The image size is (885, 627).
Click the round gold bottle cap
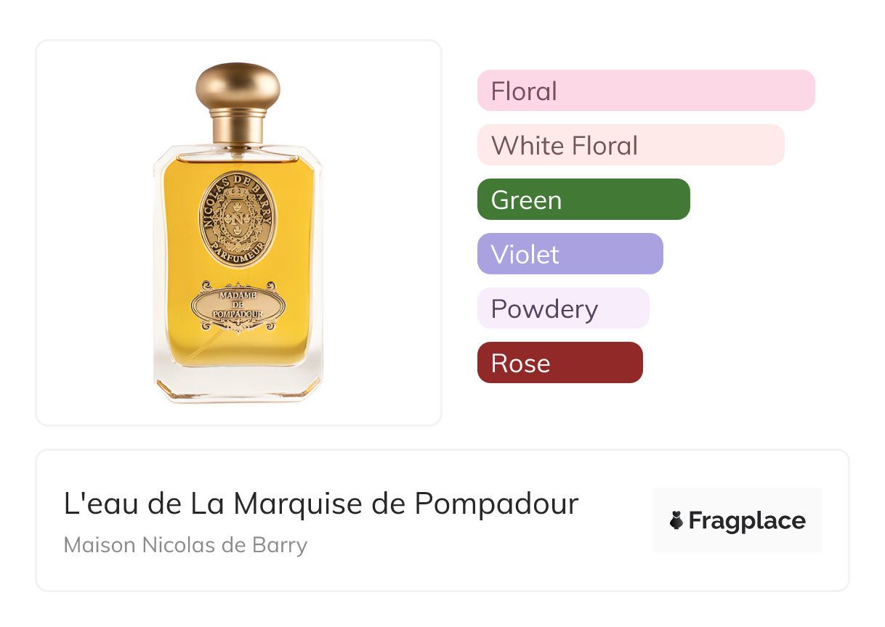tap(238, 87)
